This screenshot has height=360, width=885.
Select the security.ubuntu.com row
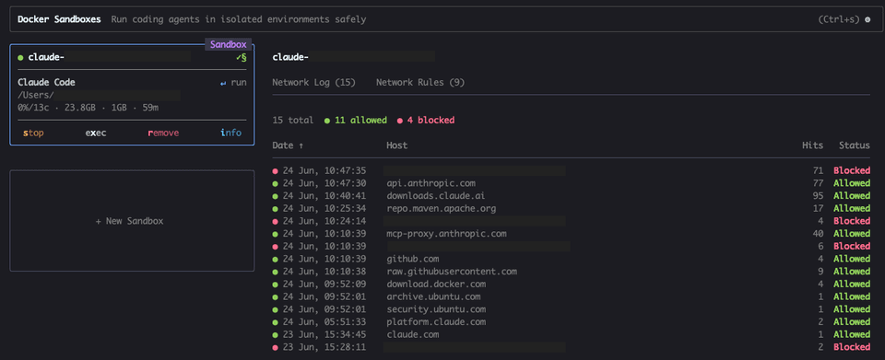572,309
